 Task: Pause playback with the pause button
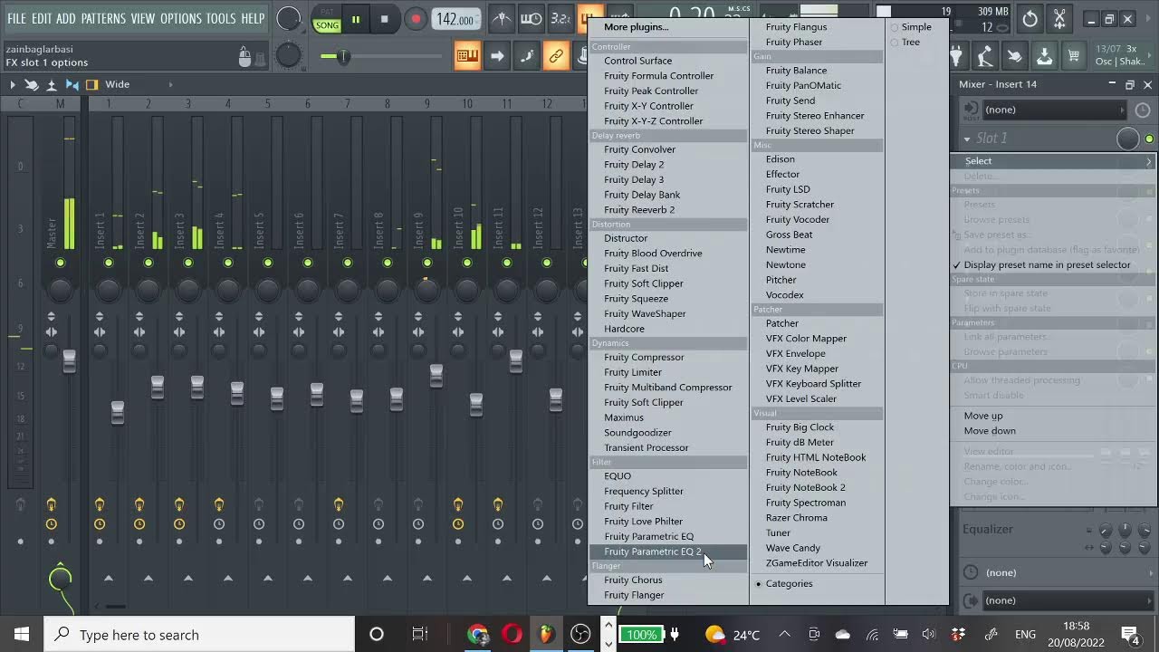coord(356,19)
